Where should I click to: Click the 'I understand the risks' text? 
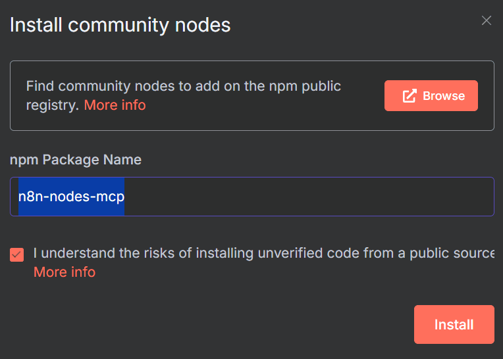(x=264, y=253)
